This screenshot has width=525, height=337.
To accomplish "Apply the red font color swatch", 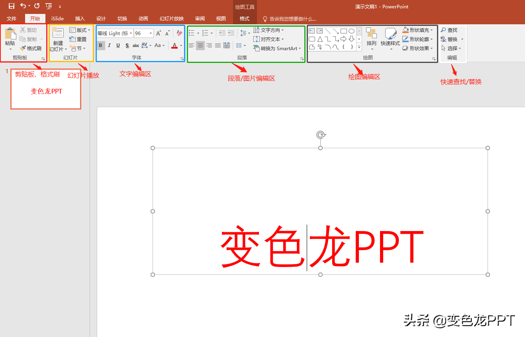I will pyautogui.click(x=174, y=45).
